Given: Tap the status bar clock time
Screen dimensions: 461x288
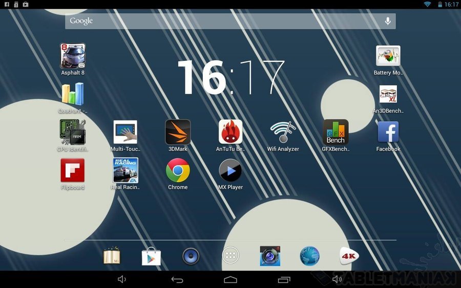Looking at the screenshot, I should pos(451,5).
